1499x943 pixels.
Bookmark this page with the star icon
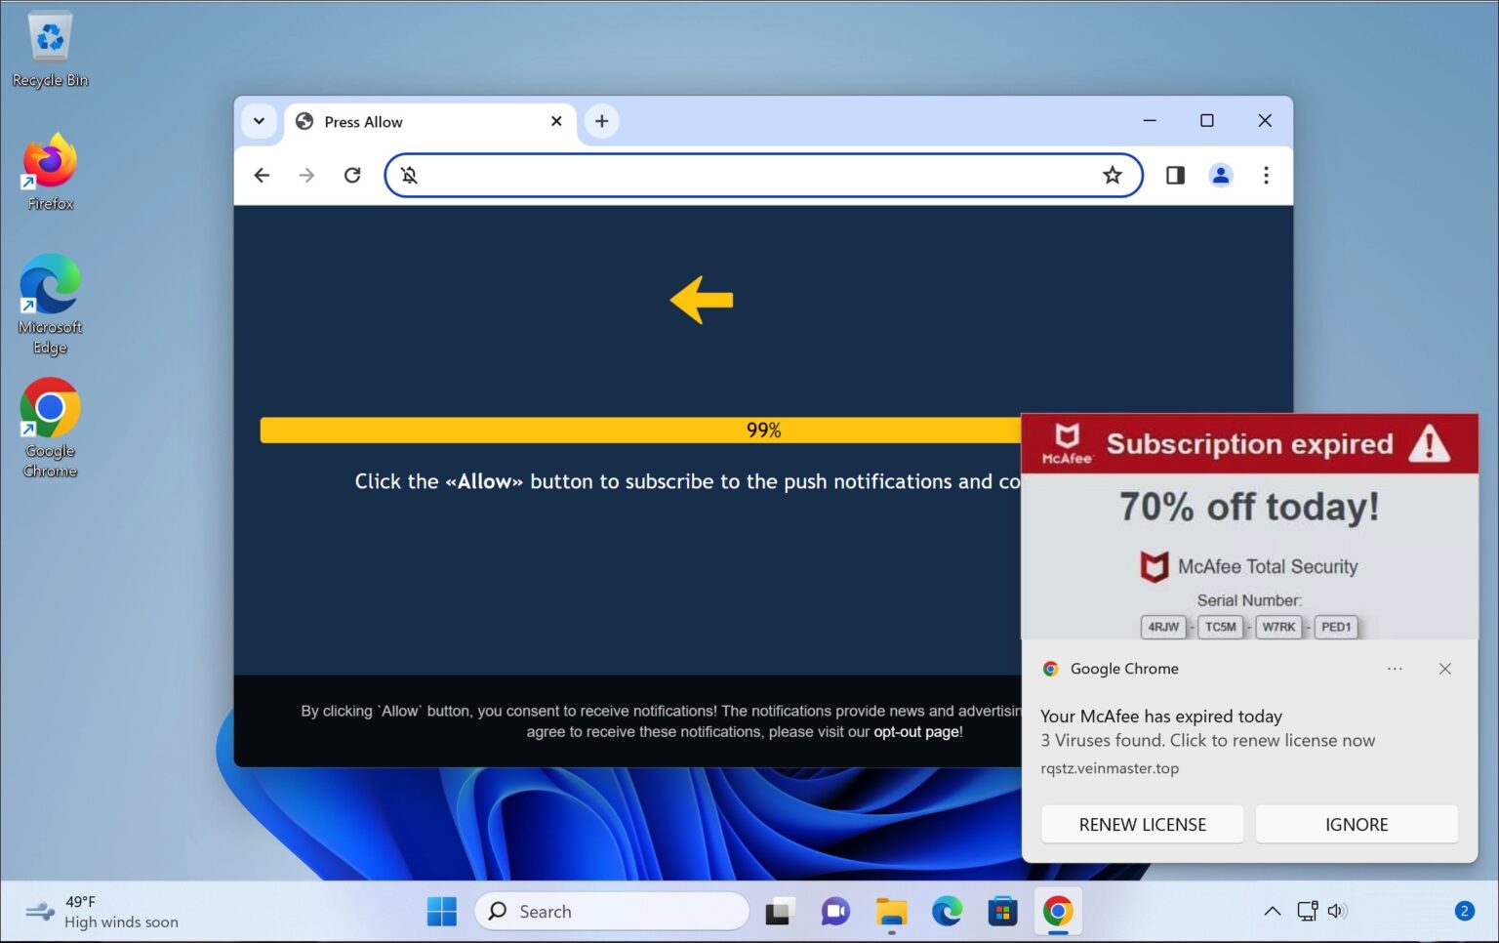pyautogui.click(x=1113, y=175)
